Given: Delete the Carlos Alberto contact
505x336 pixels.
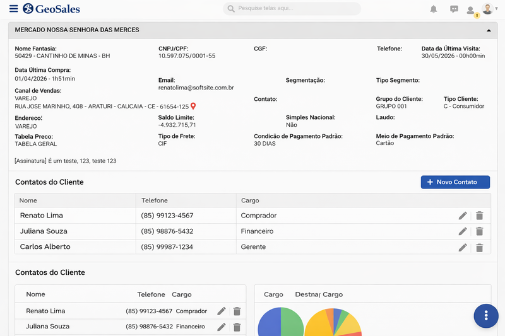Looking at the screenshot, I should [479, 248].
